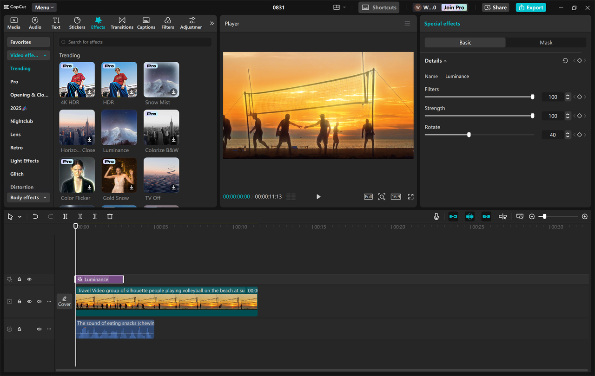Open the Captions panel
595x376 pixels.
(x=146, y=22)
